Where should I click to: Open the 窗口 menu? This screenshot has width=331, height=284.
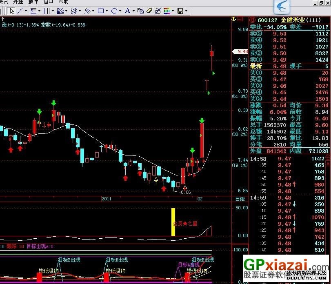[x=48, y=2]
